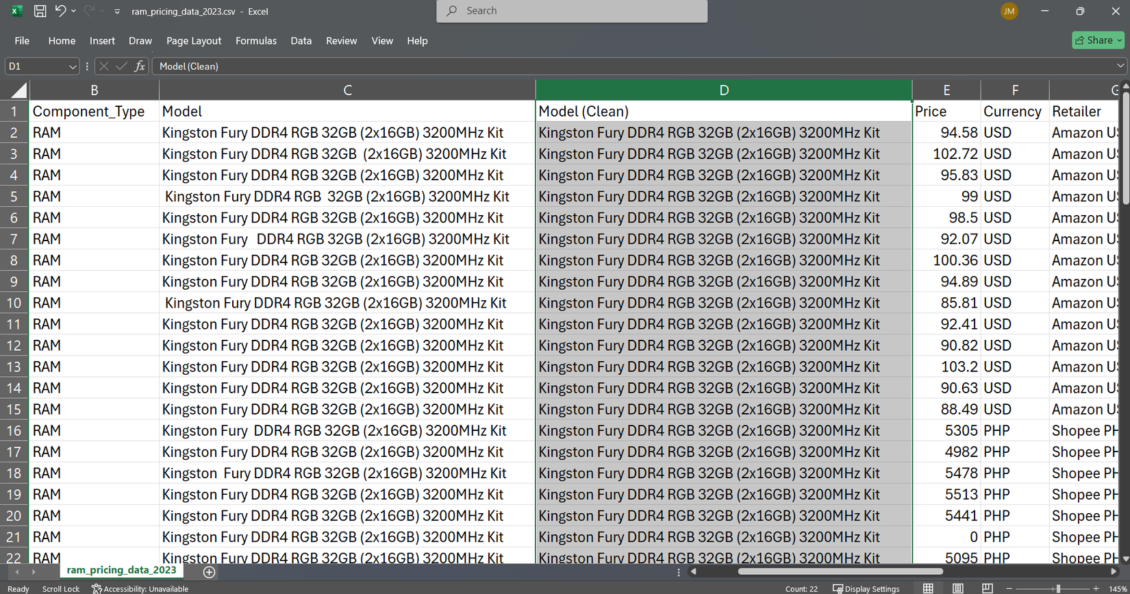Select the RAM cell in row 12
The height and width of the screenshot is (594, 1130).
95,345
